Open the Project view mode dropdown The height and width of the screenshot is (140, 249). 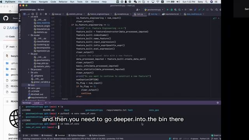click(26, 14)
